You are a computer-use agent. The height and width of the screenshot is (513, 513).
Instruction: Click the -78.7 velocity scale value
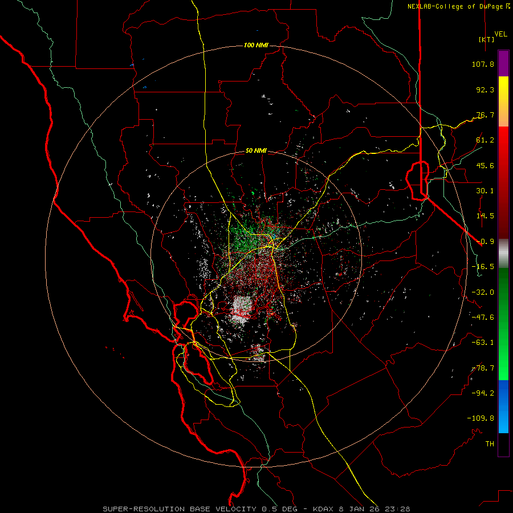point(483,368)
